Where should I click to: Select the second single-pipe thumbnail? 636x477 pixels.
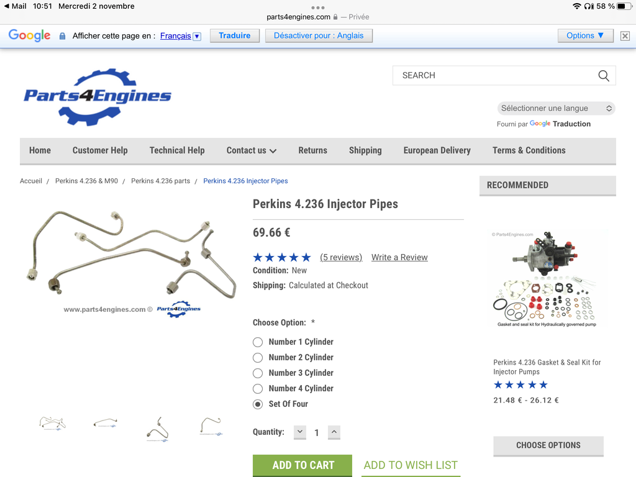tap(106, 424)
